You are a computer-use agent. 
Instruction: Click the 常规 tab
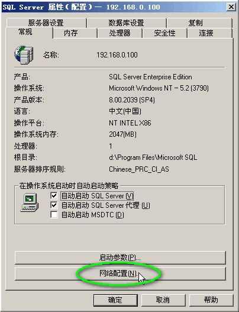click(x=29, y=32)
